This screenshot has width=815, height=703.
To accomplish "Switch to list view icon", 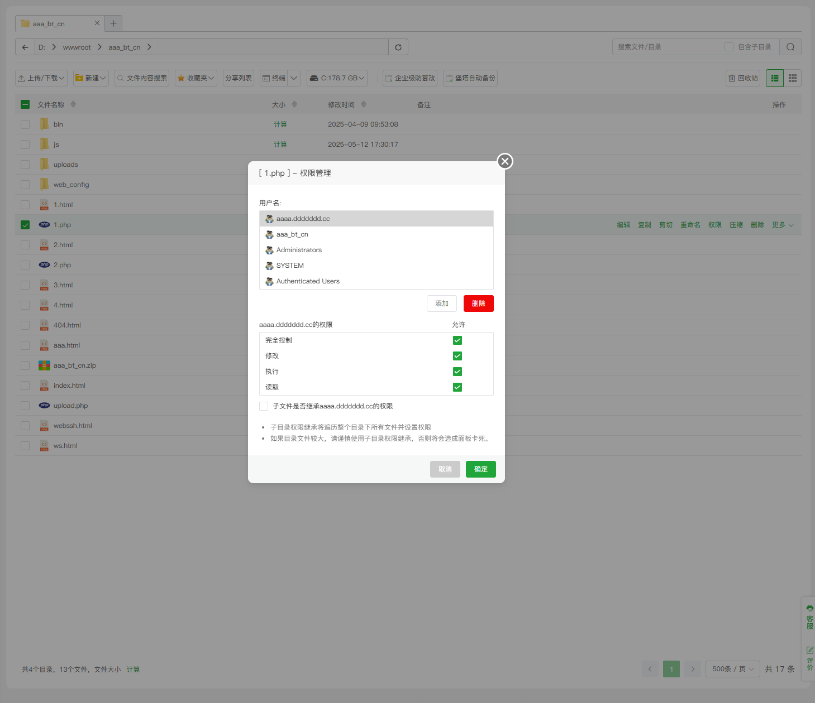I will [775, 78].
